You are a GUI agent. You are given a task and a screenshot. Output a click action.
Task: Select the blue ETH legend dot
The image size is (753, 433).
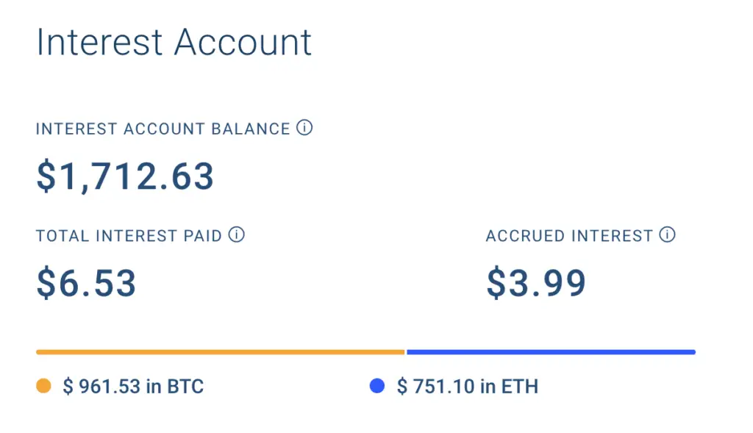377,386
